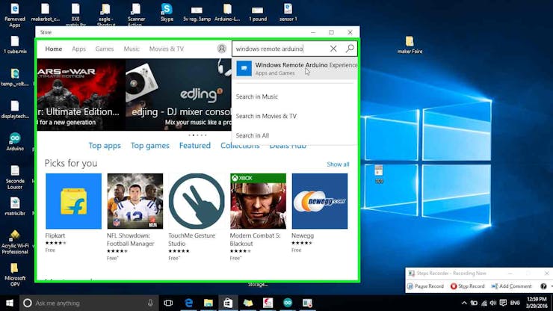Select the Arduino desktop shortcut

point(15,142)
